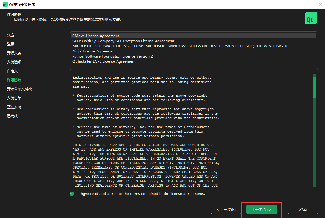Toggle the license agreement acceptance checkbox
325x218 pixels.
click(x=71, y=193)
